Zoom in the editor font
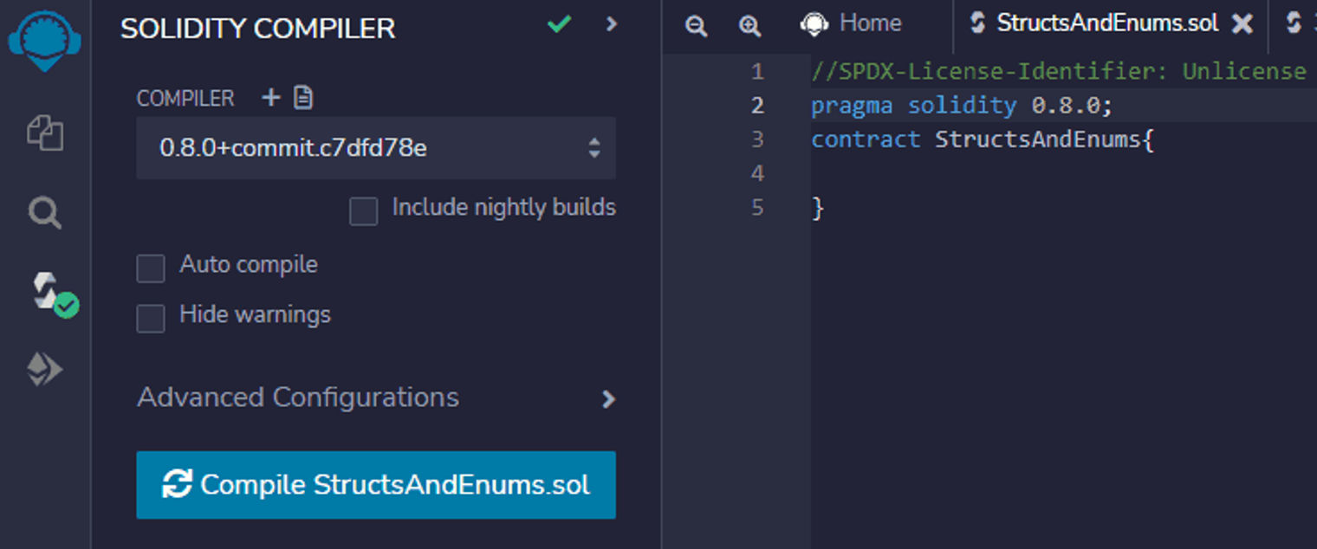1317x549 pixels. click(749, 26)
